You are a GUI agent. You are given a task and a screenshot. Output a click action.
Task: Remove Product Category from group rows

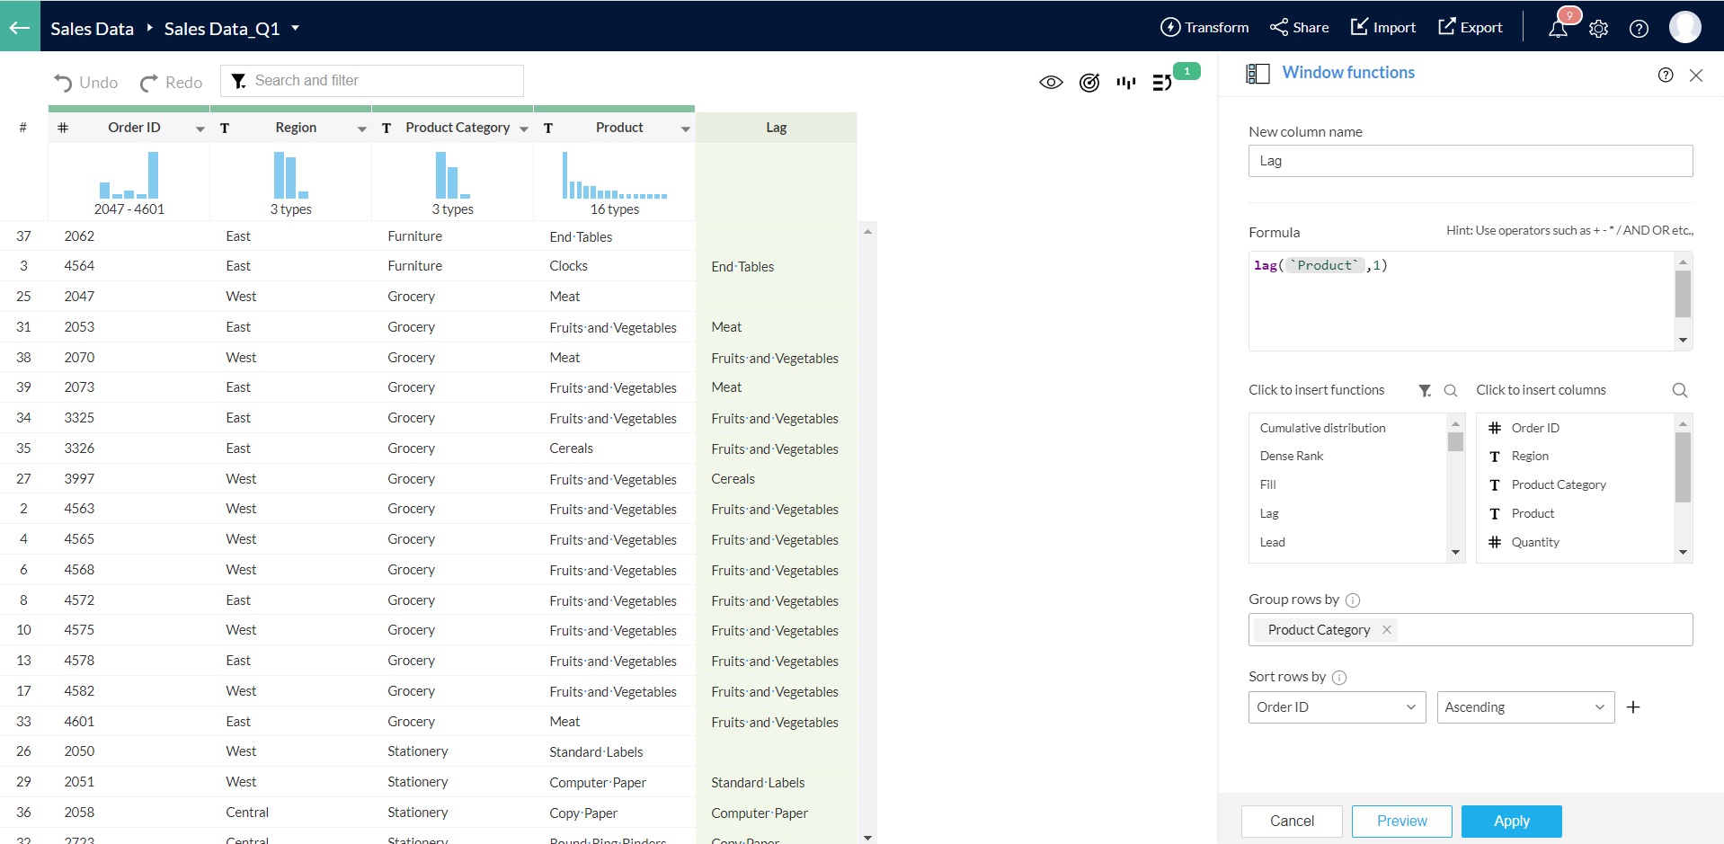coord(1387,629)
